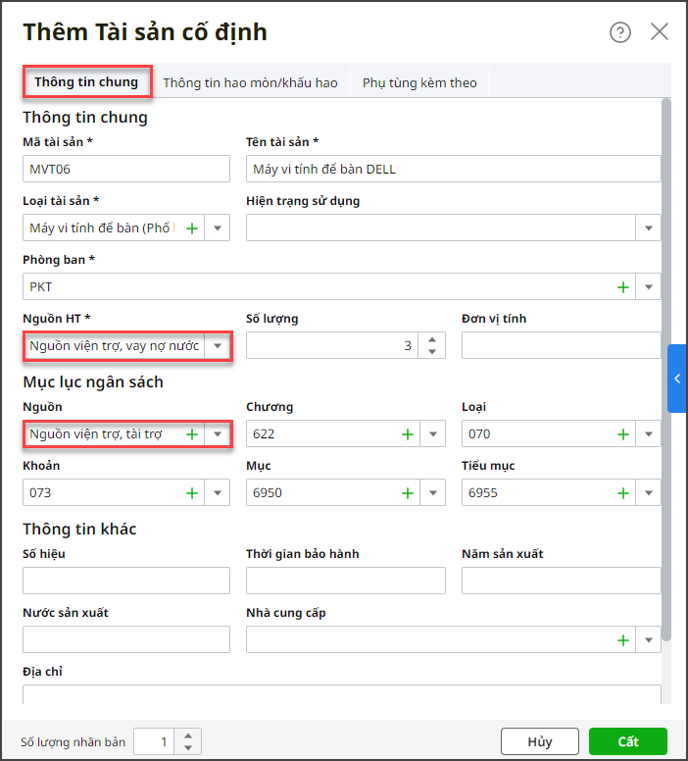Viewport: 688px width, 761px height.
Task: Add new Tiểu mục with plus icon
Action: point(623,492)
